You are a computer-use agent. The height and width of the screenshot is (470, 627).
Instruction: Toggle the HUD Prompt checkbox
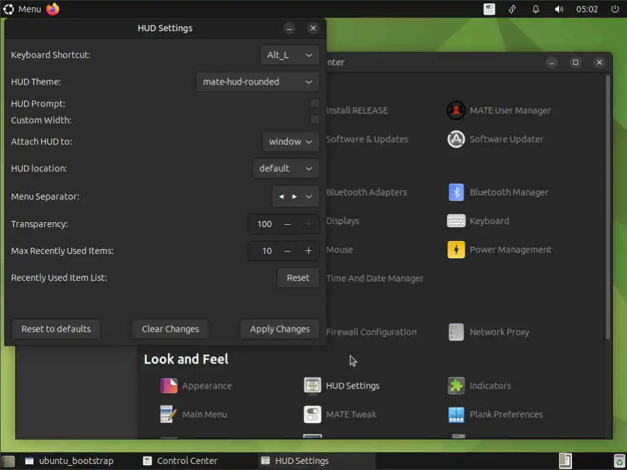coord(315,103)
